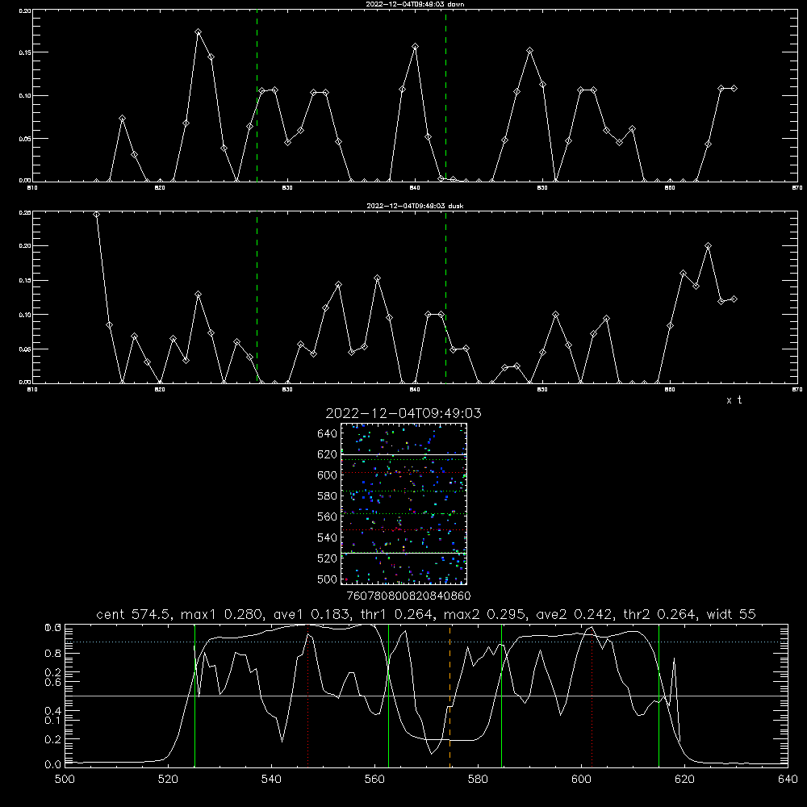Click the red dotted line near 547 in scatter image
The image size is (807, 807).
[x=403, y=529]
